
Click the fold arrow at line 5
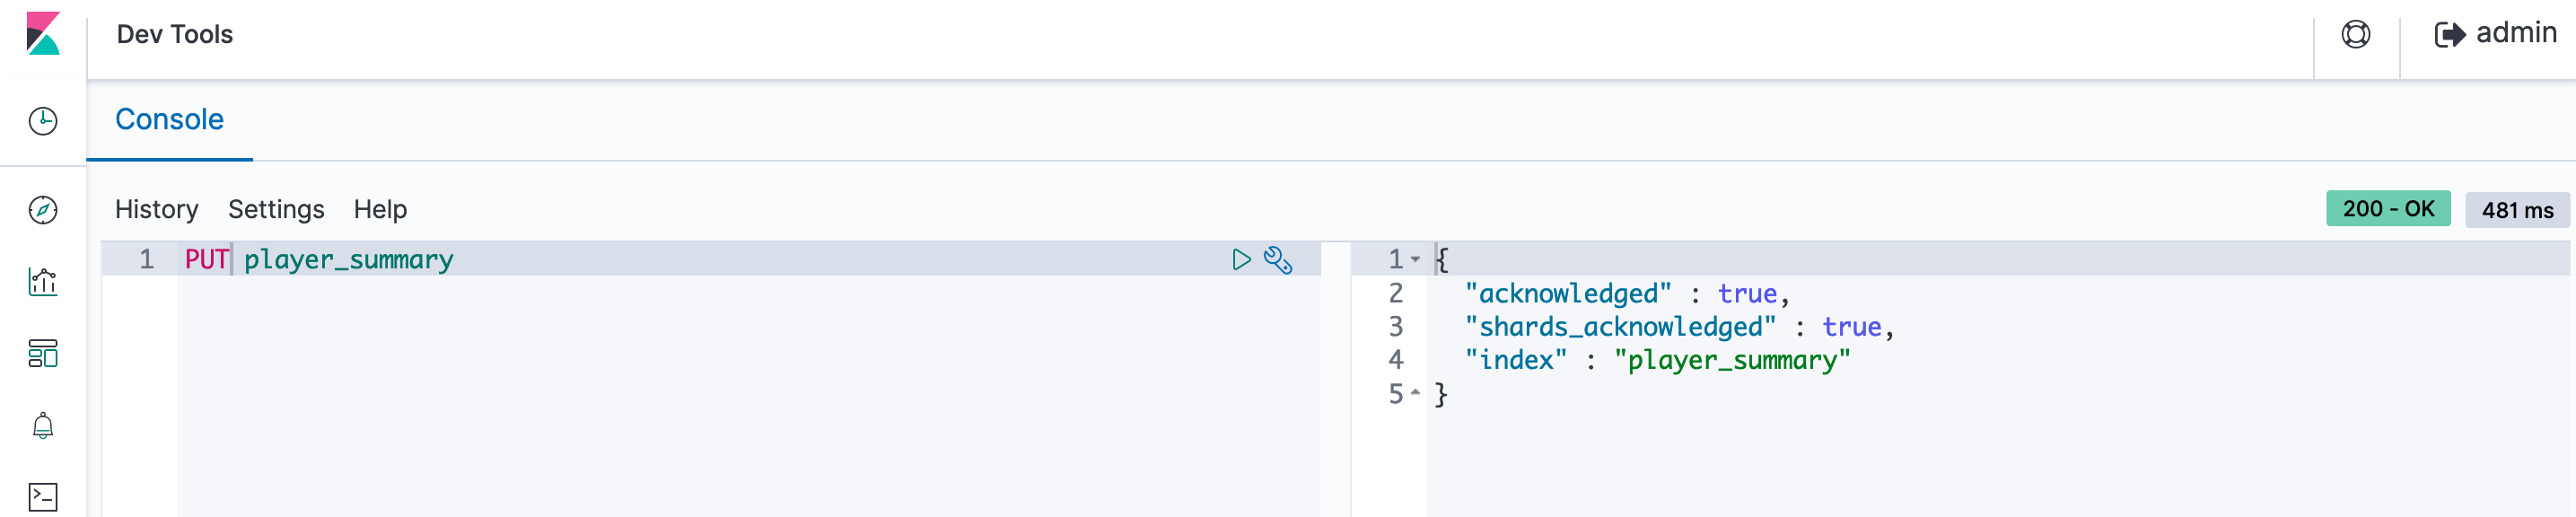1415,393
